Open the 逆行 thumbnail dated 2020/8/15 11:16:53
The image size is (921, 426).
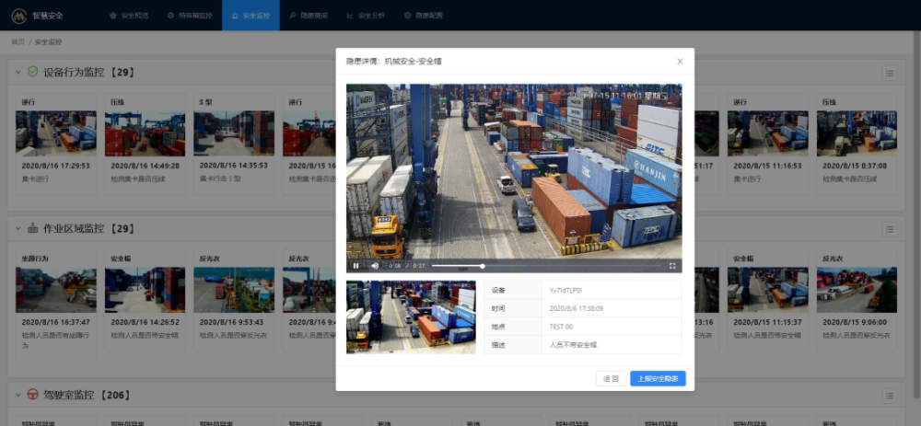click(768, 133)
